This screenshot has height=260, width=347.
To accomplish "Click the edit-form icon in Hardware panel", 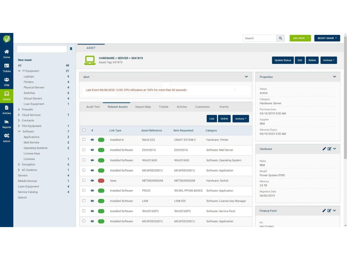I will pyautogui.click(x=329, y=149).
